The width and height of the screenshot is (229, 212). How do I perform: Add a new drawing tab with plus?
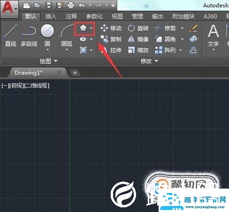pos(75,73)
